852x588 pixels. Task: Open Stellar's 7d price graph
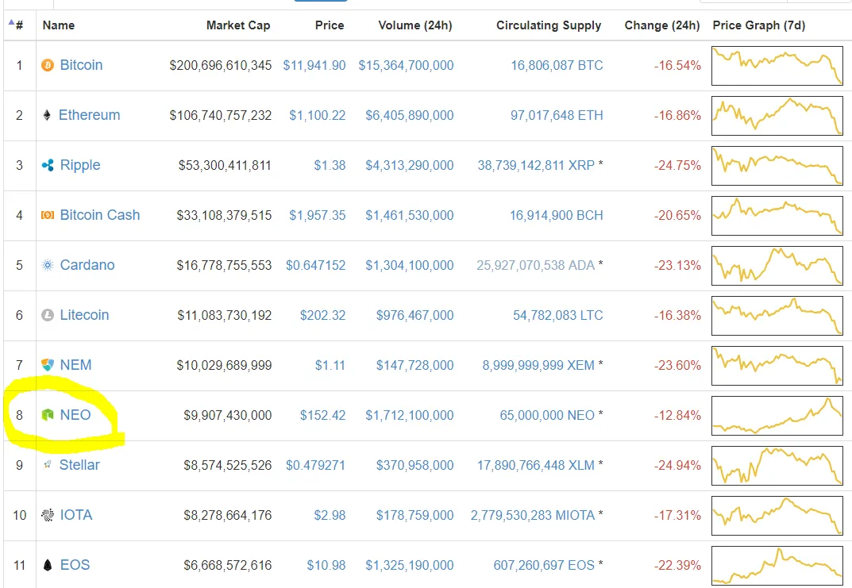pyautogui.click(x=777, y=465)
